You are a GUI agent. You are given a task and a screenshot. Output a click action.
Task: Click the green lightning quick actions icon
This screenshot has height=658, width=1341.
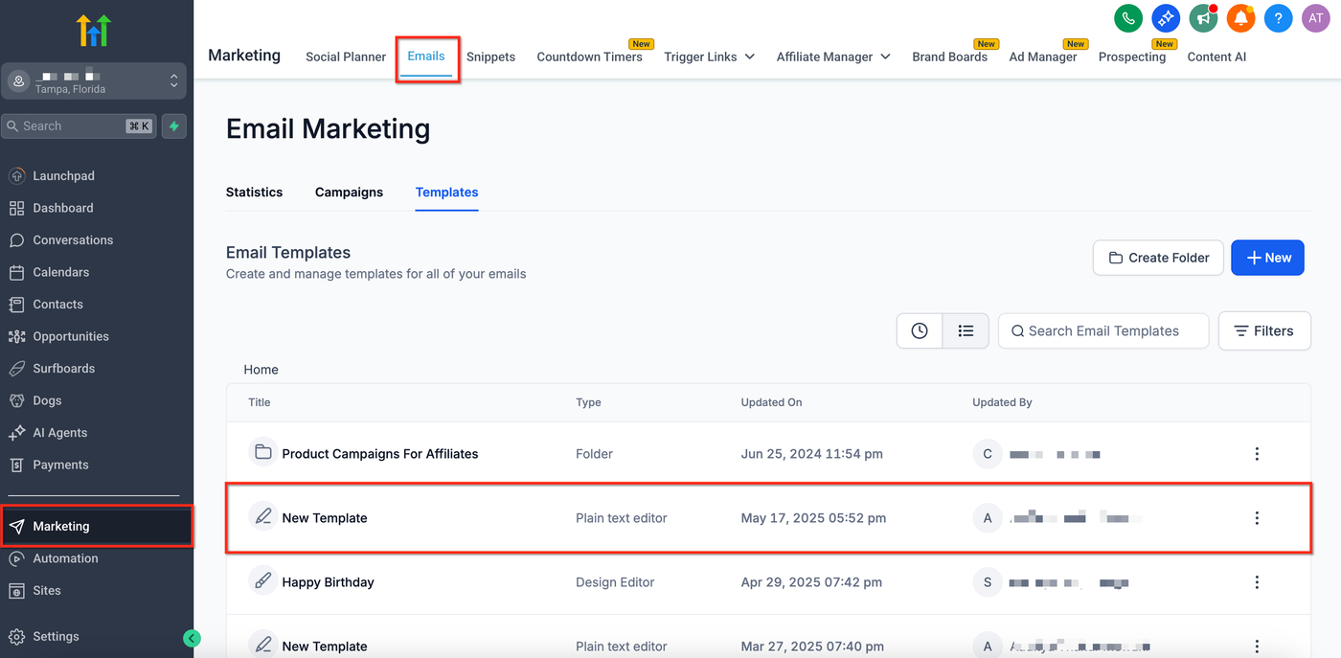pyautogui.click(x=173, y=125)
